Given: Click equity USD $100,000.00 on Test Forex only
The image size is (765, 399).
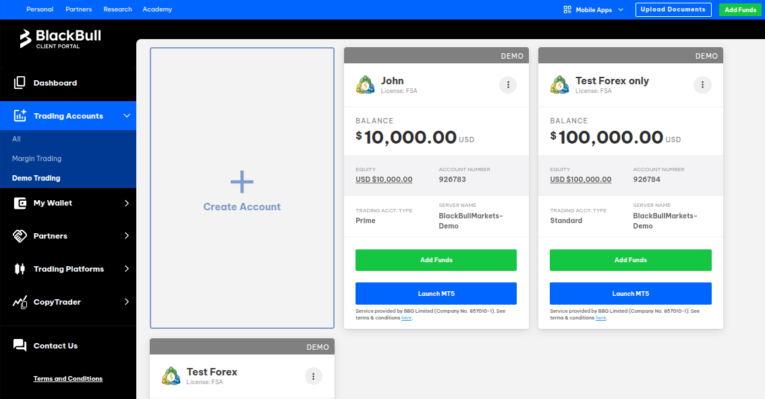Looking at the screenshot, I should [x=581, y=179].
